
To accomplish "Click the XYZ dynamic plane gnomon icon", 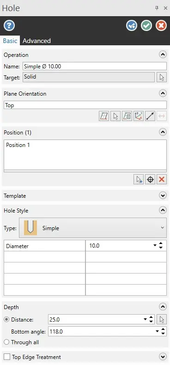I will coord(138,116).
